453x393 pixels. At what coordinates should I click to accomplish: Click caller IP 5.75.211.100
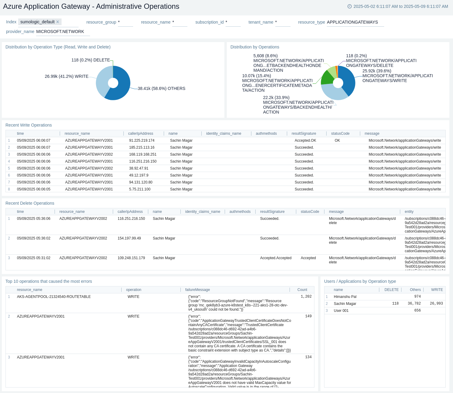pyautogui.click(x=140, y=189)
